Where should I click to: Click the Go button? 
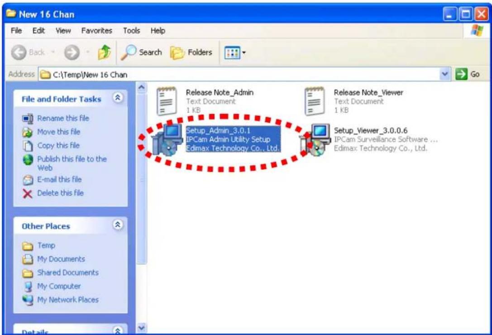point(468,74)
